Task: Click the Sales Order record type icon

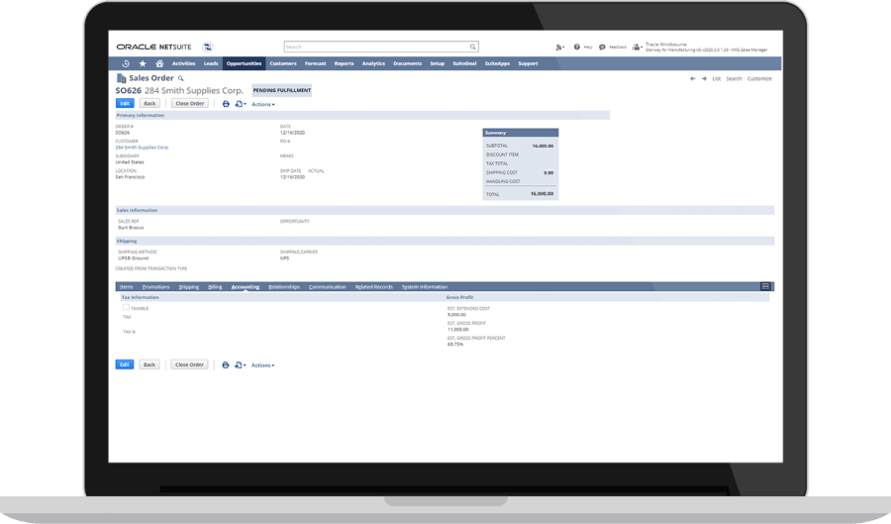Action: pos(121,78)
